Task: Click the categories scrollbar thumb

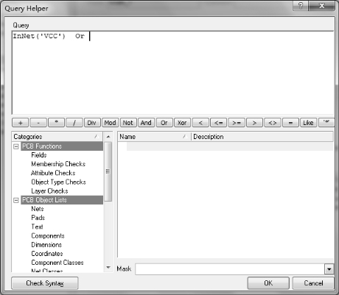Action: tap(108, 171)
